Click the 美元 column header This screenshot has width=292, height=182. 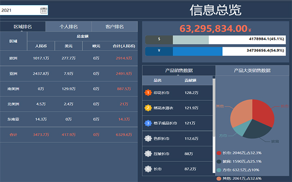69,46
